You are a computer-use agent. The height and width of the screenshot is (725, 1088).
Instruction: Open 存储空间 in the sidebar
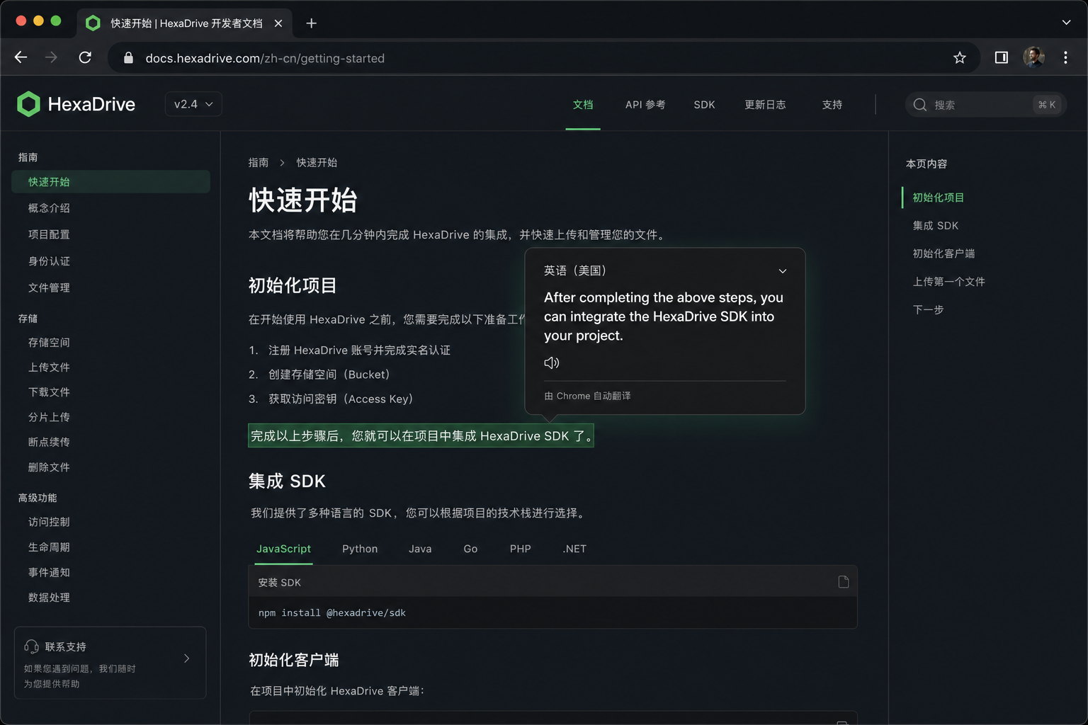49,343
